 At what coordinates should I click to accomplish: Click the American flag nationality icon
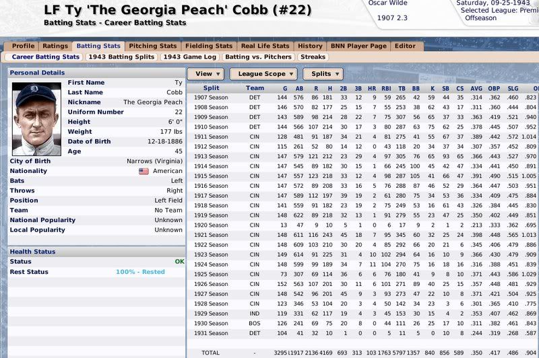click(x=143, y=172)
